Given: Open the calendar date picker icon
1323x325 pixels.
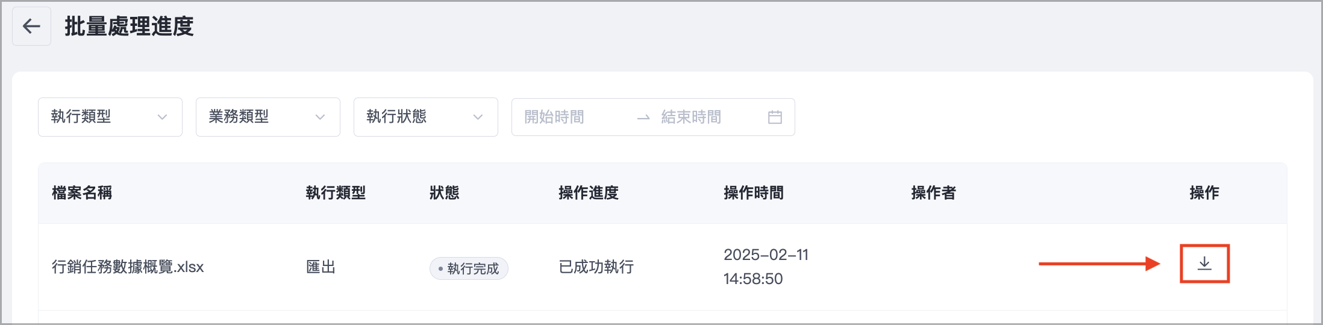Looking at the screenshot, I should point(775,117).
